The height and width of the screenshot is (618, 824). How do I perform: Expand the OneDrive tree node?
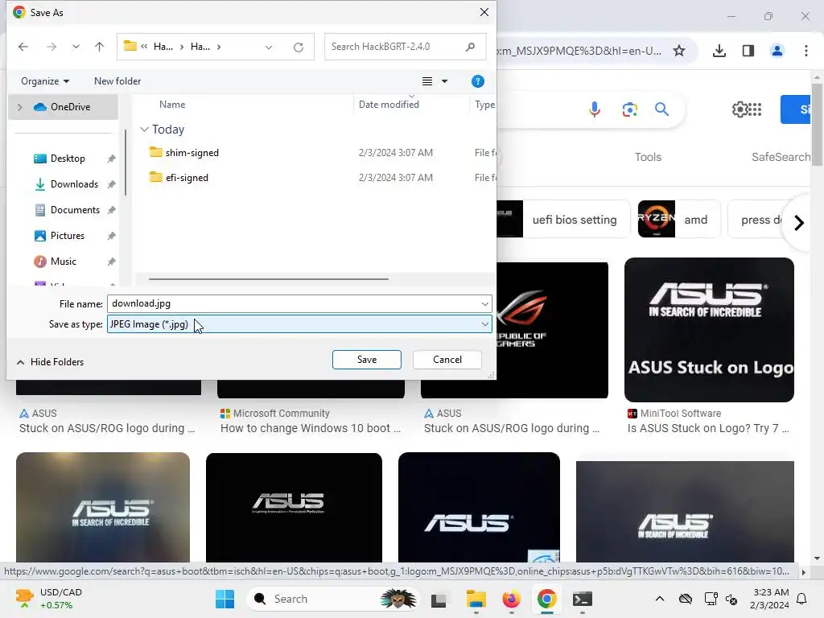20,107
